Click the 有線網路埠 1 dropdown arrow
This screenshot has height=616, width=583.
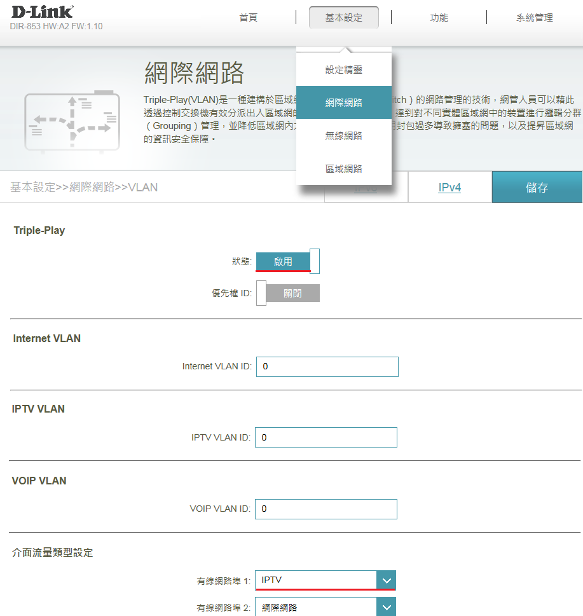386,580
